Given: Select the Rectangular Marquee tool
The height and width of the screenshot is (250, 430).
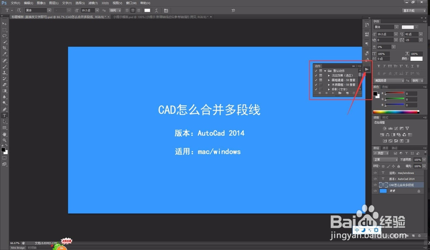Looking at the screenshot, I should (x=4, y=30).
